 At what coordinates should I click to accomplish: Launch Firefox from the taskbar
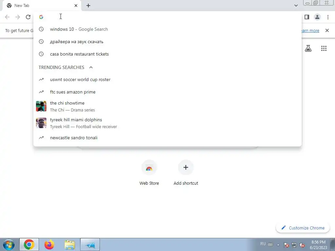[49, 244]
